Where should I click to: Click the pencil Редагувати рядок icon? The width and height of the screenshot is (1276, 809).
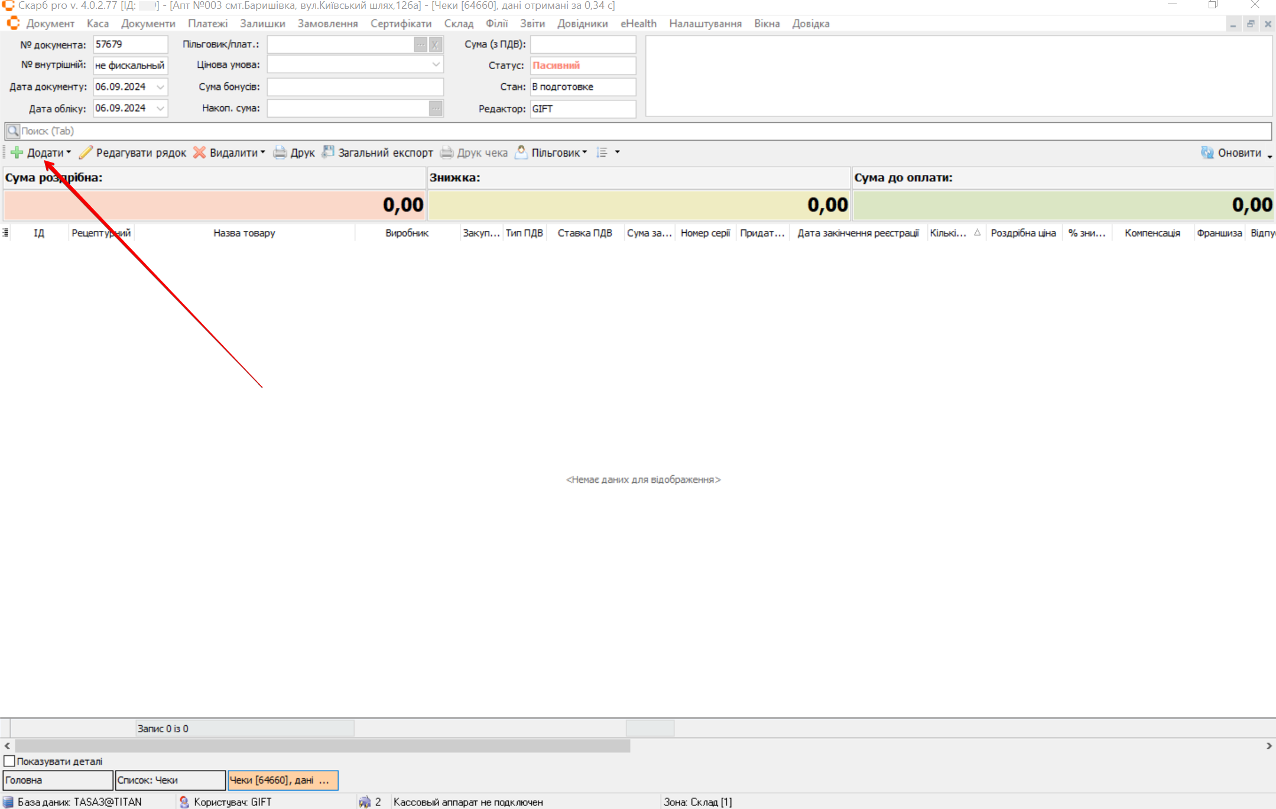click(86, 152)
